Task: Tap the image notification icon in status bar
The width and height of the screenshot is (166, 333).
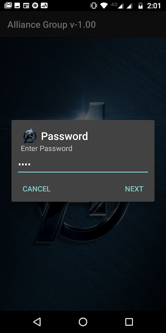Action: click(x=17, y=5)
